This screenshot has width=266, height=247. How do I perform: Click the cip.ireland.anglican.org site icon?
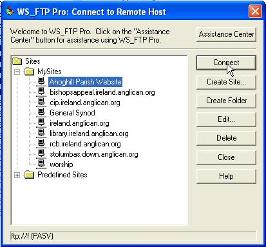[41, 103]
